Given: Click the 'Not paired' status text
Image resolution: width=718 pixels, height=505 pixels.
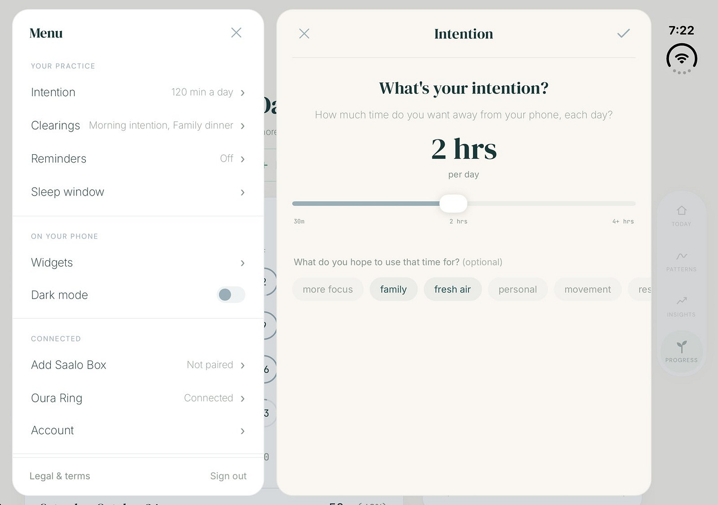Looking at the screenshot, I should coord(210,365).
